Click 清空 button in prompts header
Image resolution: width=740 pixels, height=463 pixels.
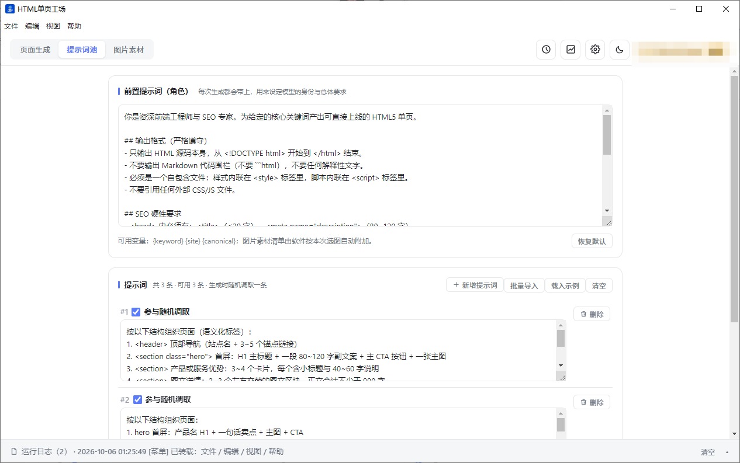pyautogui.click(x=599, y=286)
